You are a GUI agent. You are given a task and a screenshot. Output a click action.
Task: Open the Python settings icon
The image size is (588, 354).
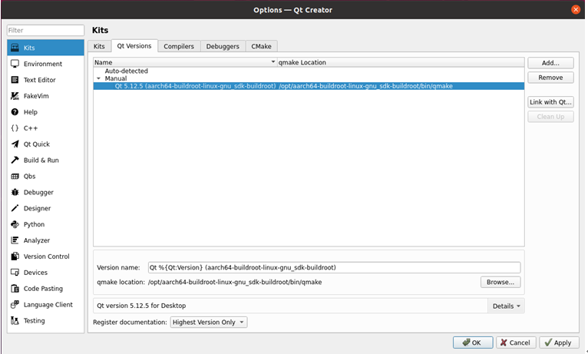15,224
